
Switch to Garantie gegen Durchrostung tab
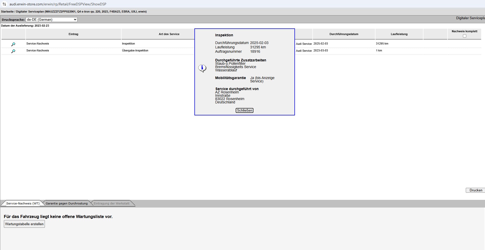click(67, 203)
